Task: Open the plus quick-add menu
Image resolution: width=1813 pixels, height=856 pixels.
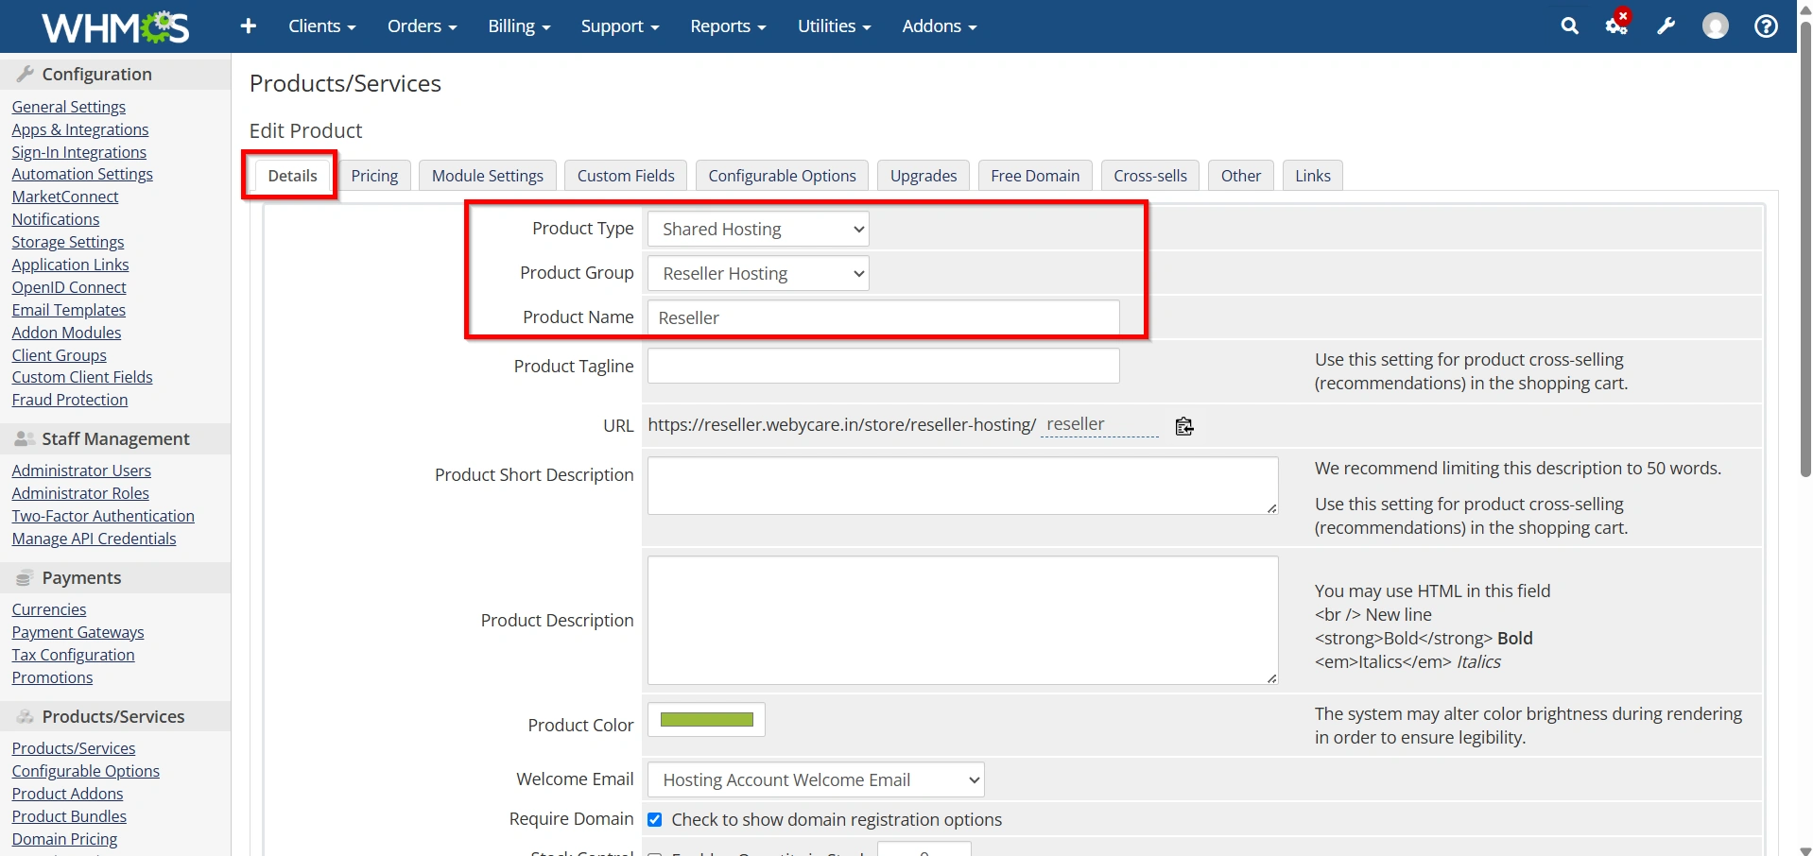Action: (x=249, y=26)
